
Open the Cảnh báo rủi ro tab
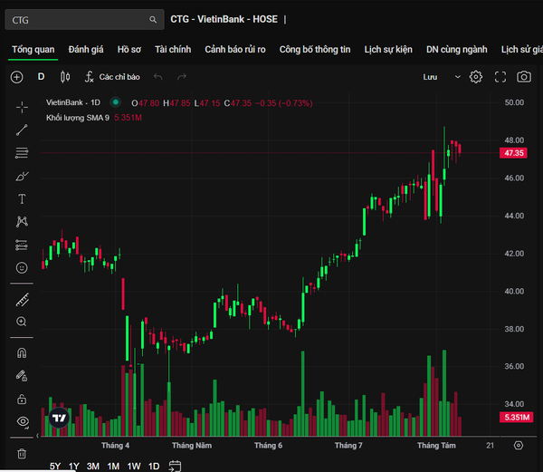coord(235,50)
